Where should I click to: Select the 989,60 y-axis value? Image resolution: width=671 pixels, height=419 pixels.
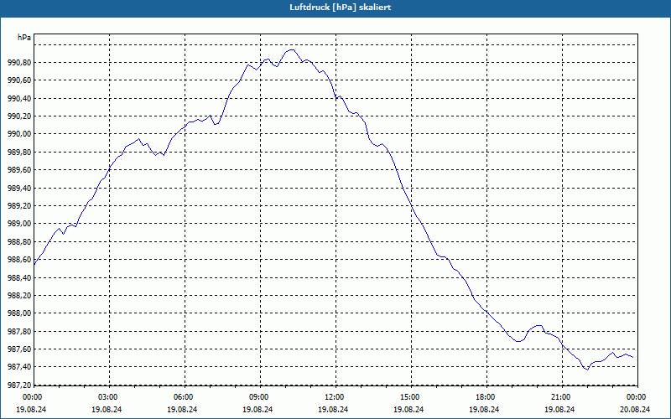point(19,170)
